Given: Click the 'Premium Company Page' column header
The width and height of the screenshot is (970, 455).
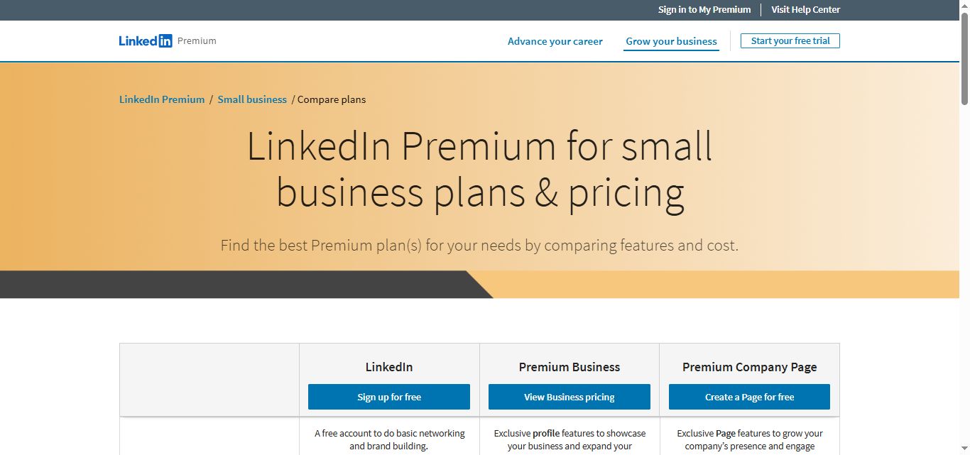Looking at the screenshot, I should 749,367.
